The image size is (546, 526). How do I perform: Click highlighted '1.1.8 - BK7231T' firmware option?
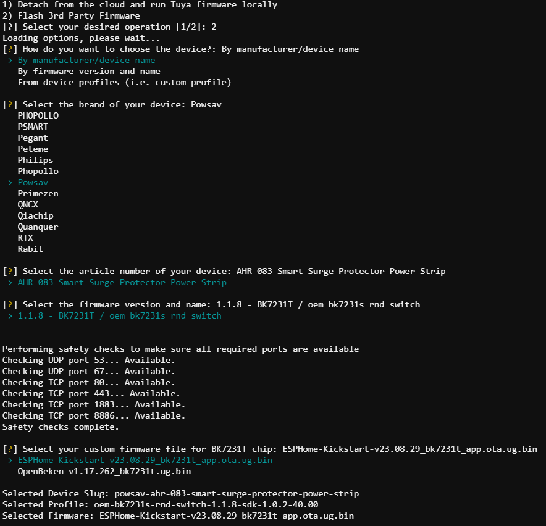(x=119, y=315)
